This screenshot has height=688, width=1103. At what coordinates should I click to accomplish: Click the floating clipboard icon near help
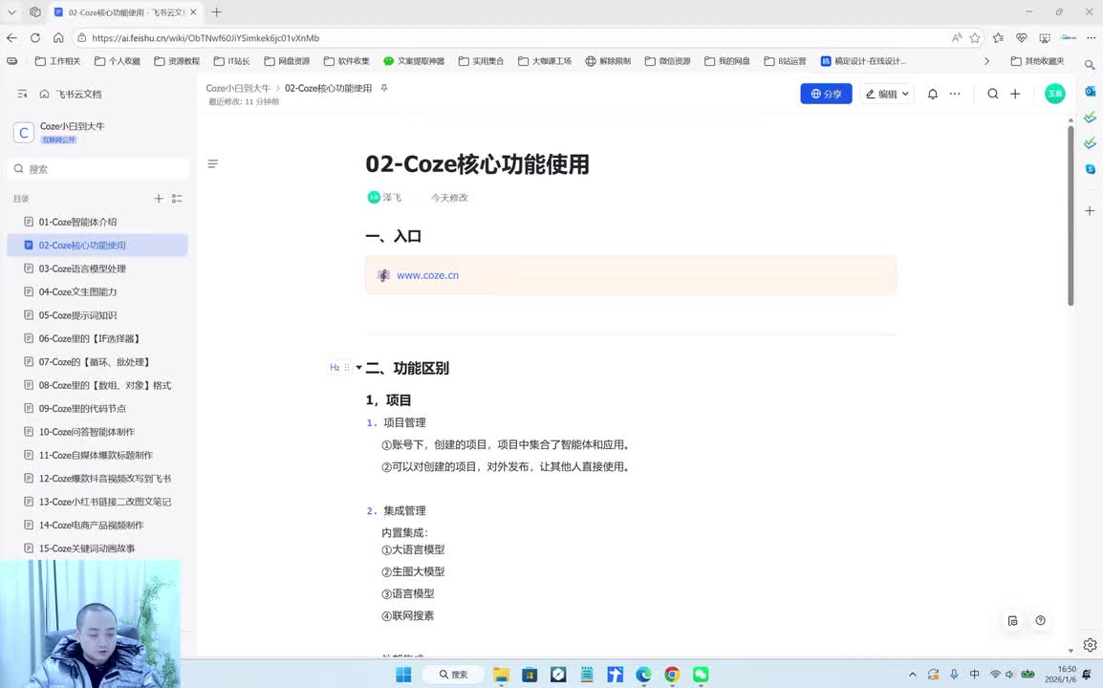1013,620
